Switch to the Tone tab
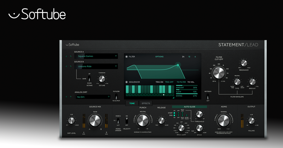This screenshot has width=283, height=148. tap(132, 103)
